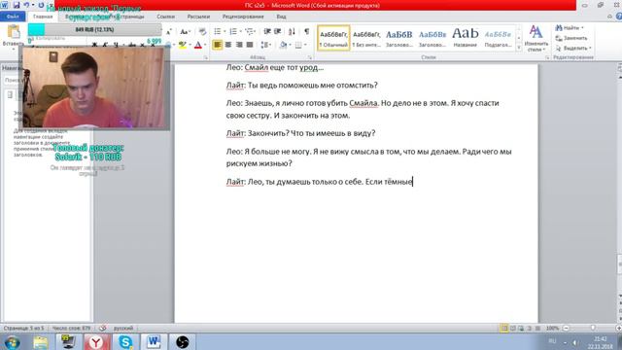
Task: Open the Файл (File) tab
Action: click(13, 17)
